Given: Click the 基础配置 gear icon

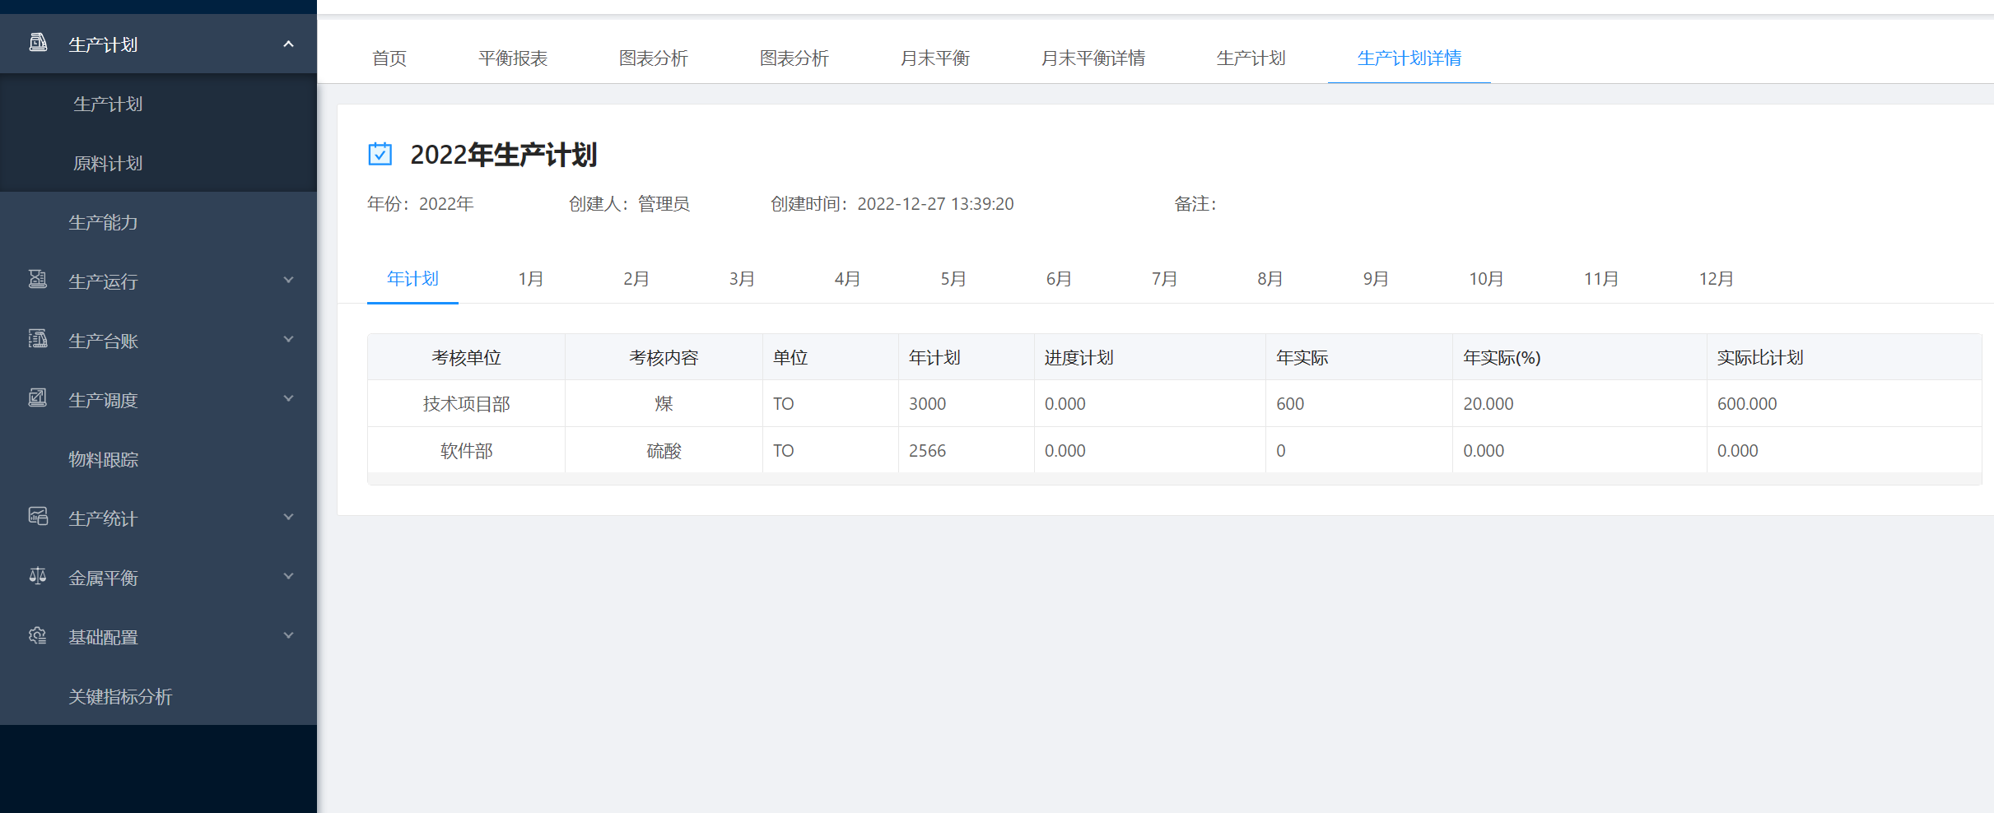Looking at the screenshot, I should [38, 635].
